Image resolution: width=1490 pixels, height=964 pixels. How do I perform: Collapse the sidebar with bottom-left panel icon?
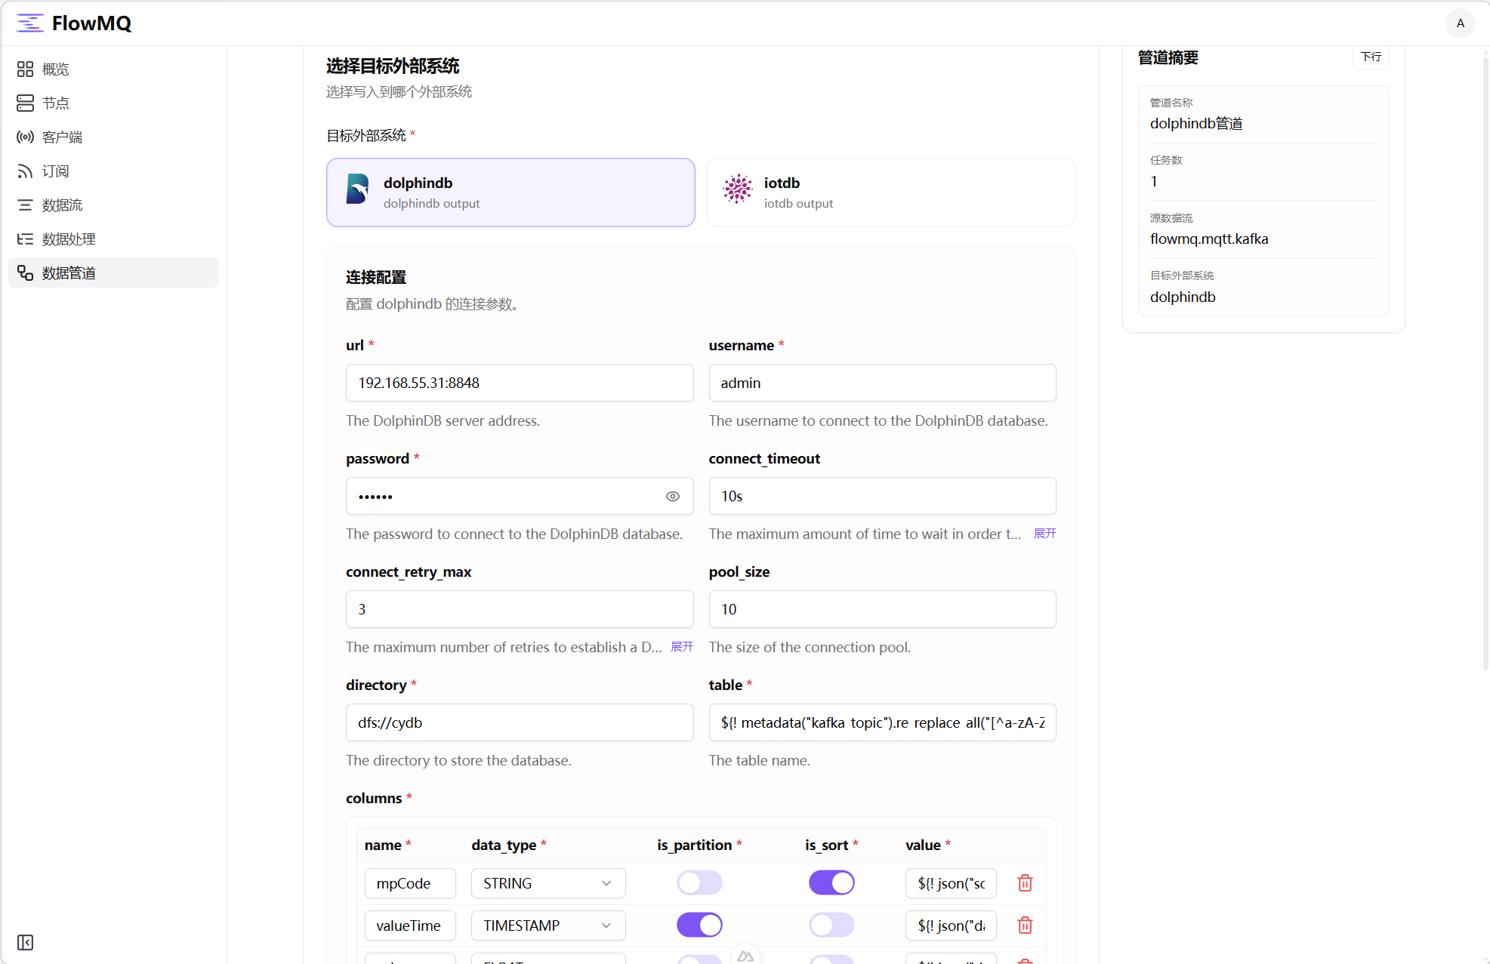click(25, 942)
